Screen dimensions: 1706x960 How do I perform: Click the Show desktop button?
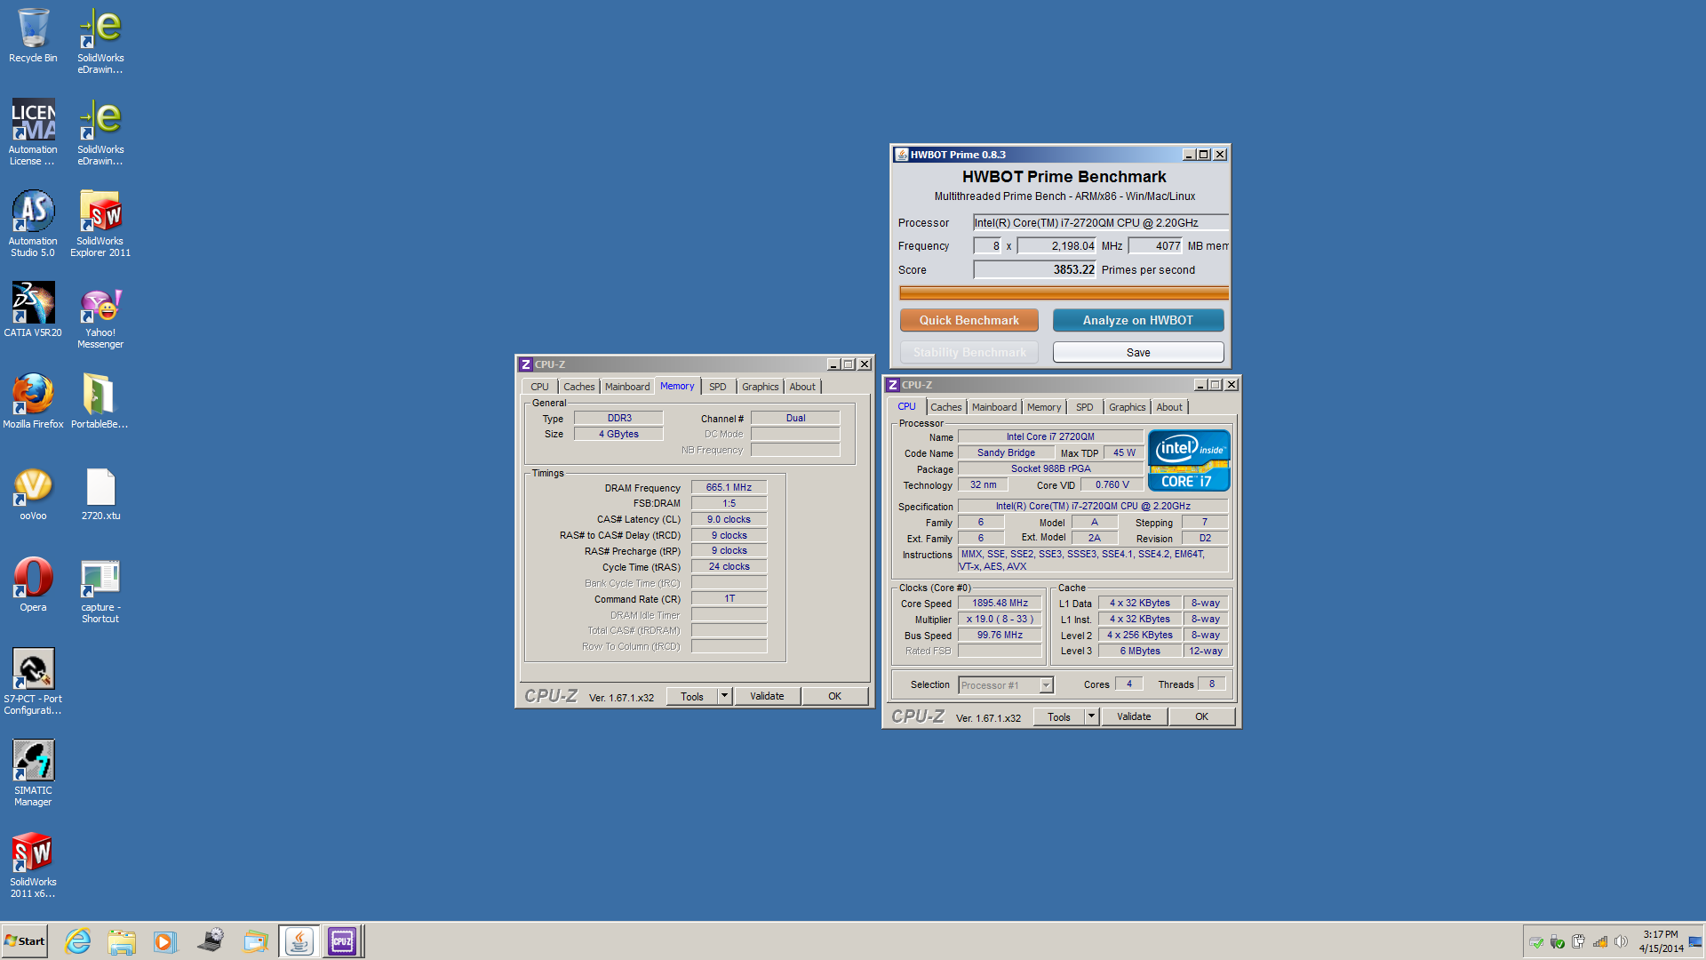point(1695,941)
